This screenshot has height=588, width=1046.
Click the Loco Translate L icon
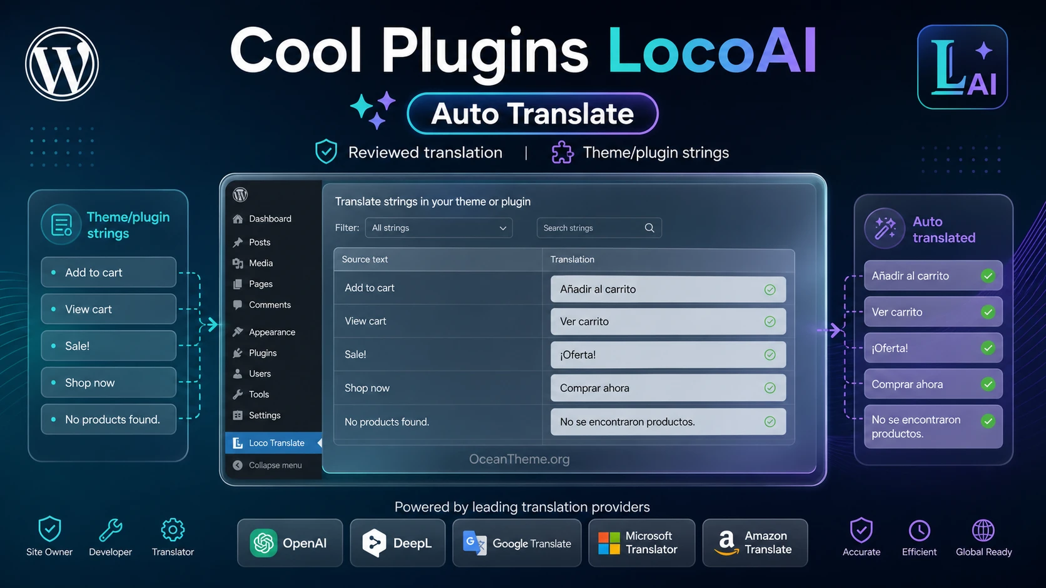pyautogui.click(x=238, y=443)
